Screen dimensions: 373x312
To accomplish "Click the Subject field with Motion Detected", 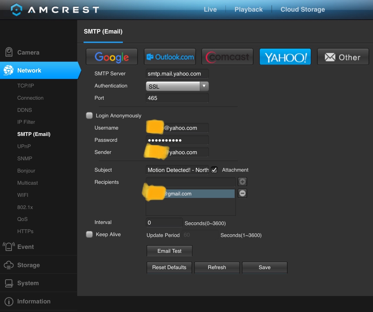I will (x=177, y=170).
